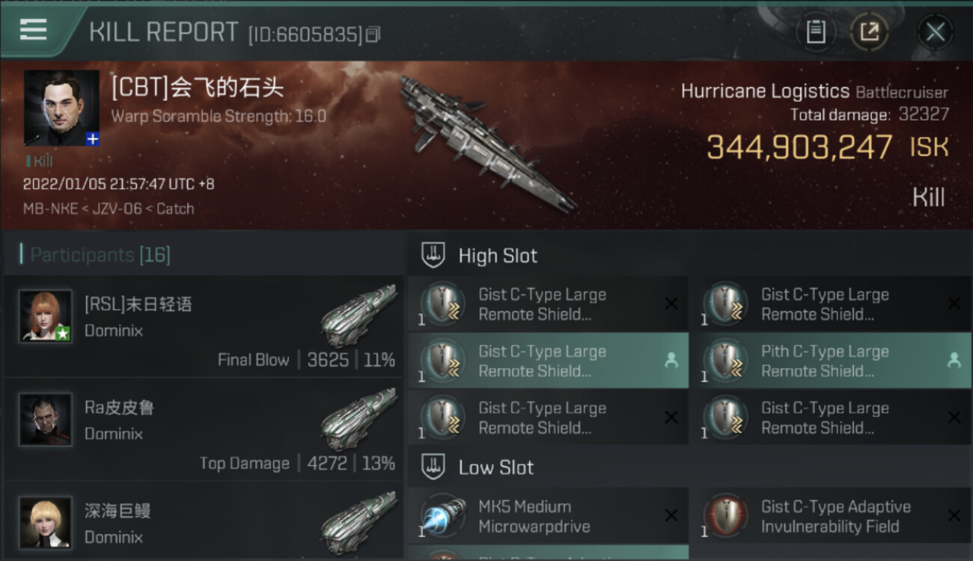This screenshot has height=561, width=973.
Task: Close the kill report window
Action: coord(935,32)
